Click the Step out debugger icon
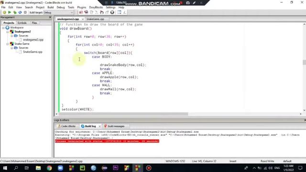The width and height of the screenshot is (306, 172). [102, 12]
